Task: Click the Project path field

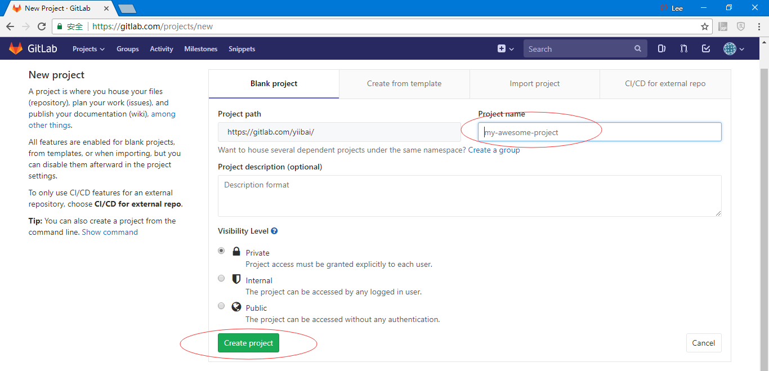Action: coord(339,132)
